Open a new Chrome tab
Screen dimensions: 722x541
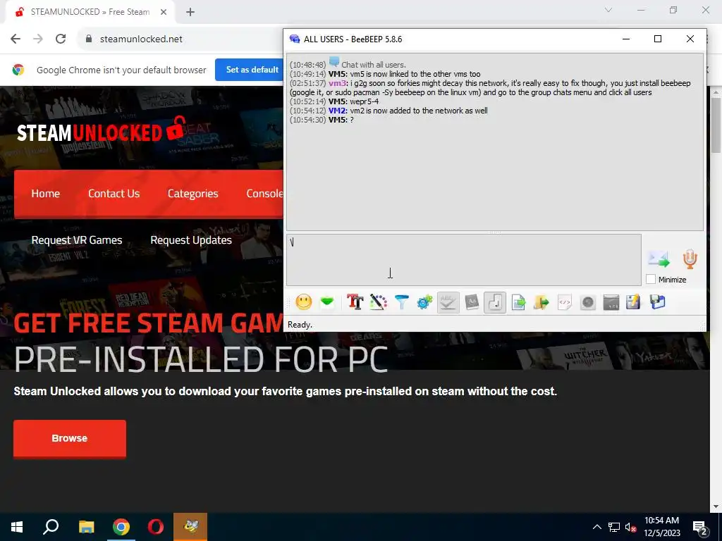pyautogui.click(x=190, y=13)
